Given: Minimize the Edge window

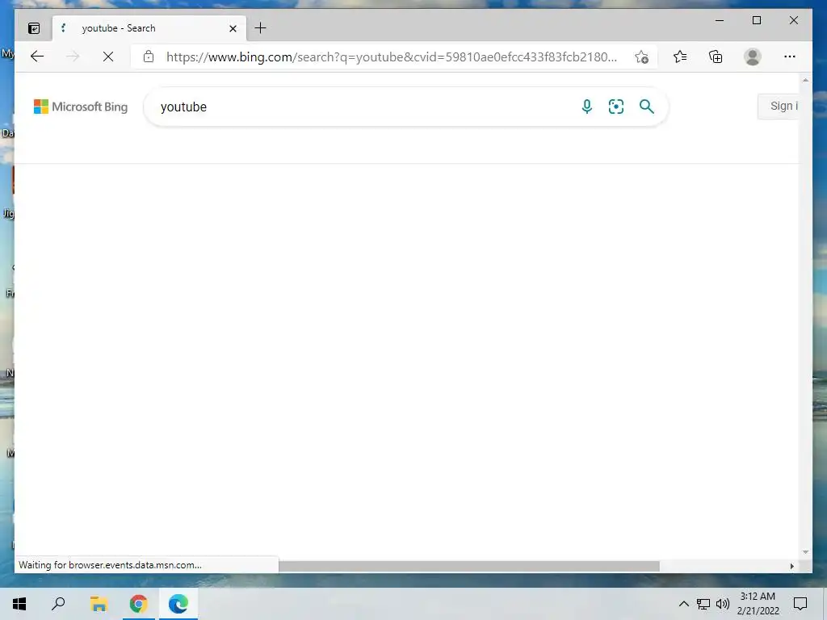Looking at the screenshot, I should click(x=720, y=20).
